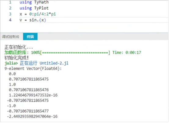Switch to the 调试控制台 tab
This screenshot has width=169, height=123.
point(11,37)
